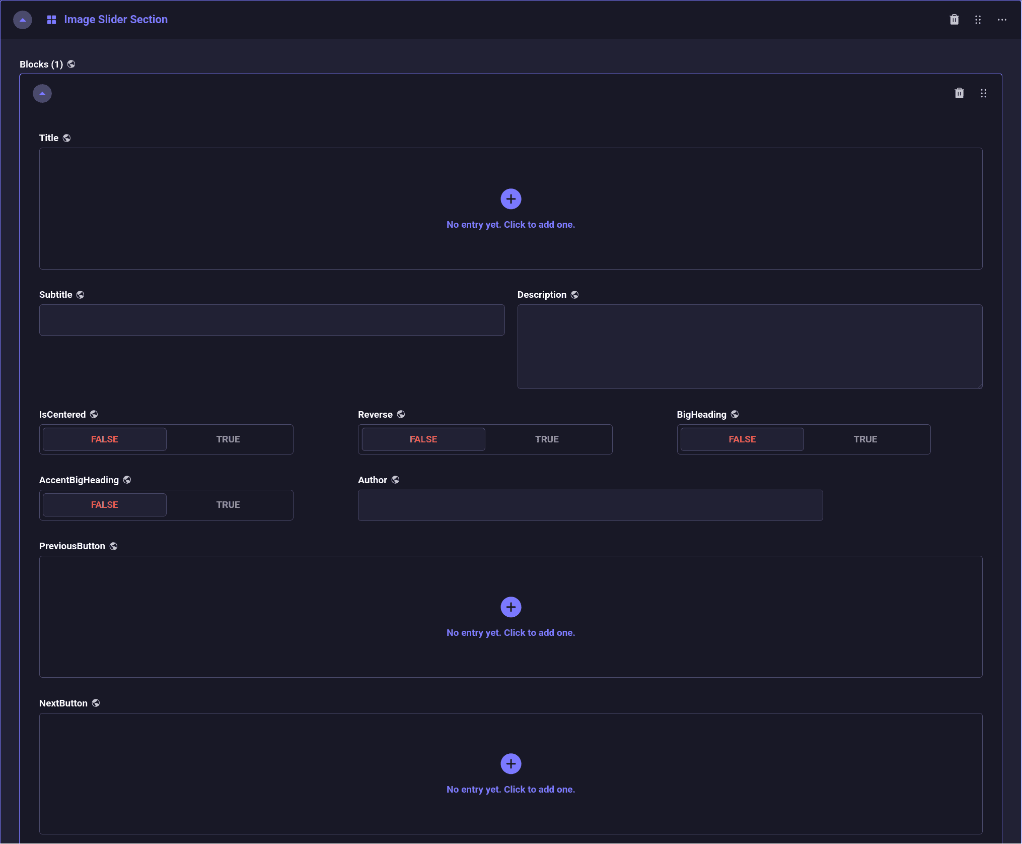Image resolution: width=1022 pixels, height=844 pixels.
Task: Set AccentBigHeading to TRUE
Action: point(228,505)
